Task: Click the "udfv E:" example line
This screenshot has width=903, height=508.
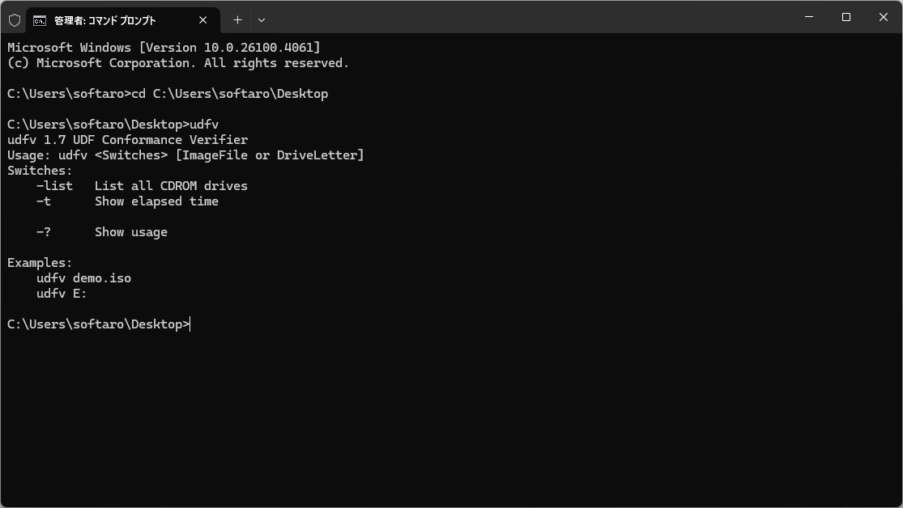Action: click(x=62, y=294)
